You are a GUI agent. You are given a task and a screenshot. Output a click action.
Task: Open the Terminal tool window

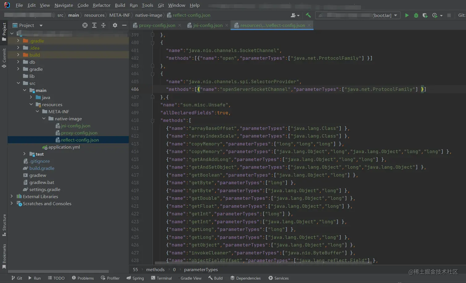coord(161,278)
